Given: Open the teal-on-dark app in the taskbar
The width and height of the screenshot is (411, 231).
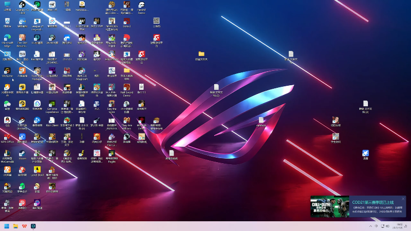Looking at the screenshot, I should pos(33,226).
